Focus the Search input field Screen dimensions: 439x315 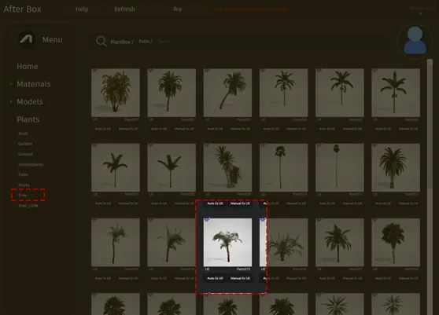(164, 42)
